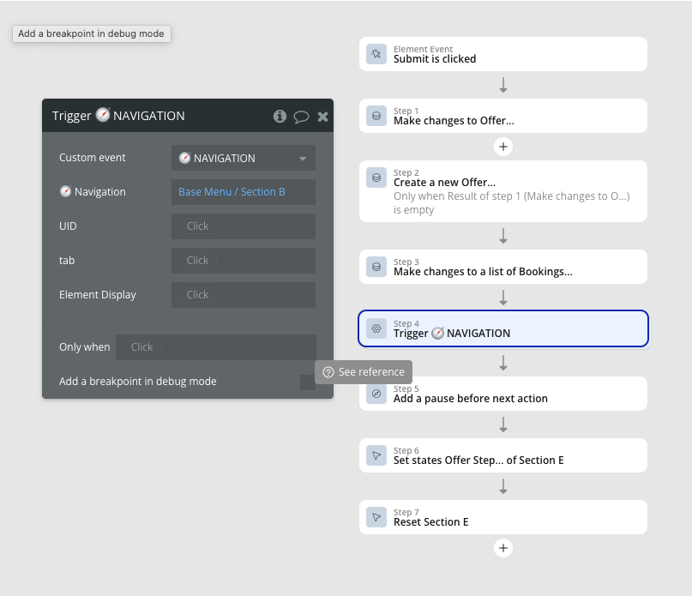Close the Trigger NAVIGATION property panel

(322, 117)
